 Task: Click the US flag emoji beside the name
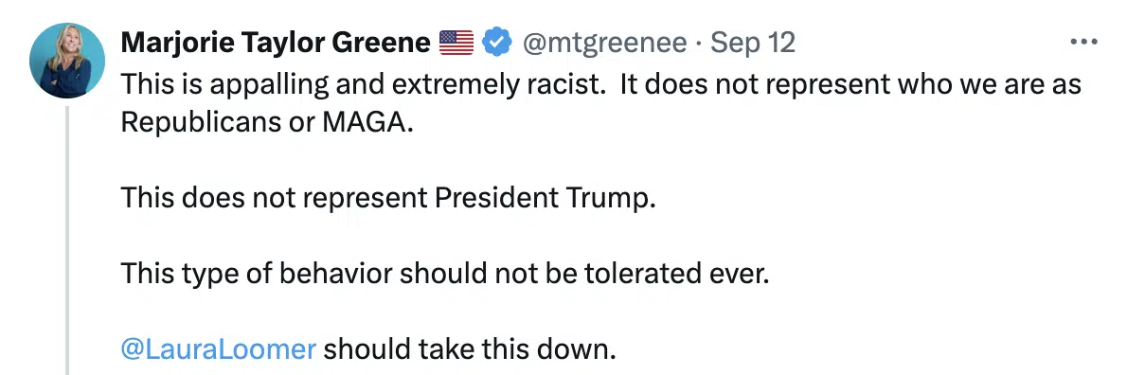point(456,44)
